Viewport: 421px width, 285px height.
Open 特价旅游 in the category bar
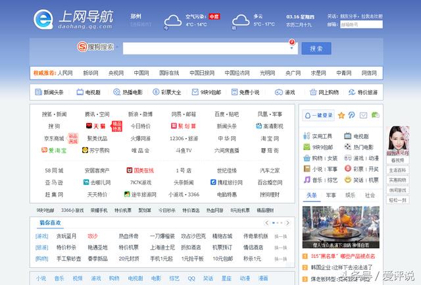363,92
